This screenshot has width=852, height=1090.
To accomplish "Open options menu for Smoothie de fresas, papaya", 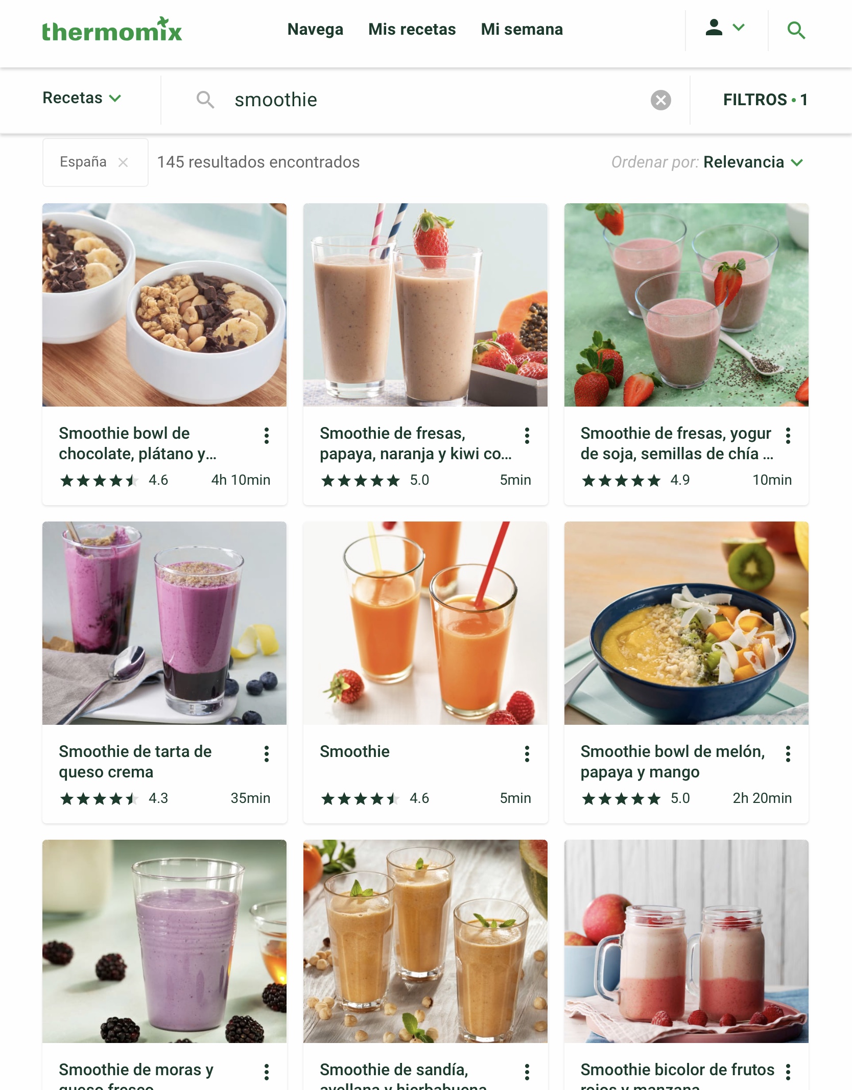I will click(527, 436).
